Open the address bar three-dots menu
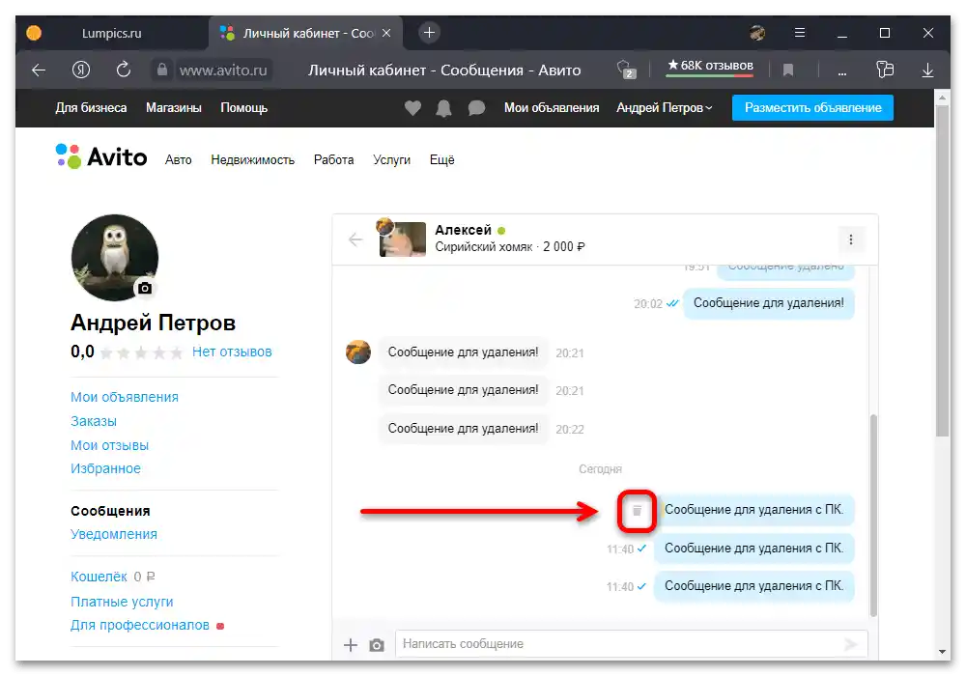Screen dimensions: 966x676 tap(842, 72)
